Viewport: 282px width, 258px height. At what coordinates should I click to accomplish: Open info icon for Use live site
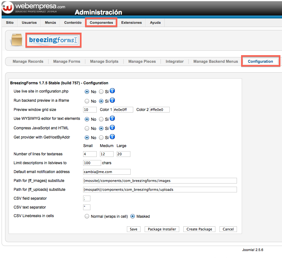(x=112, y=91)
